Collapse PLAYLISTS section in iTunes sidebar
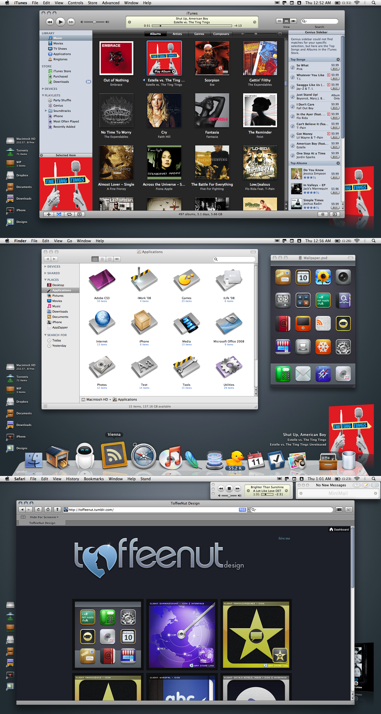The height and width of the screenshot is (714, 381). (43, 95)
